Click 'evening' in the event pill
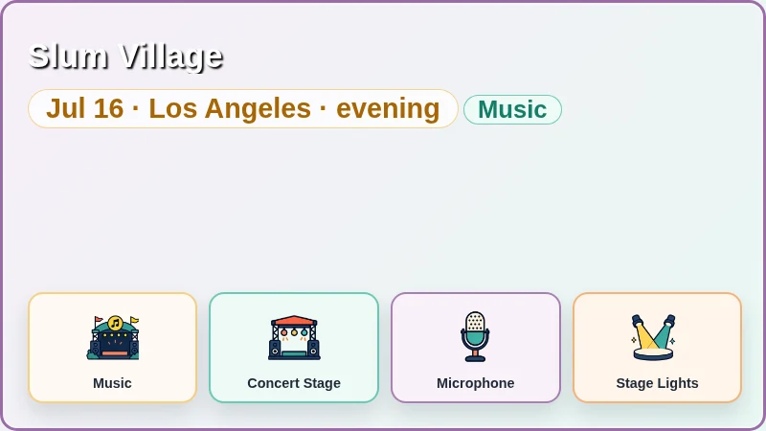 (388, 108)
